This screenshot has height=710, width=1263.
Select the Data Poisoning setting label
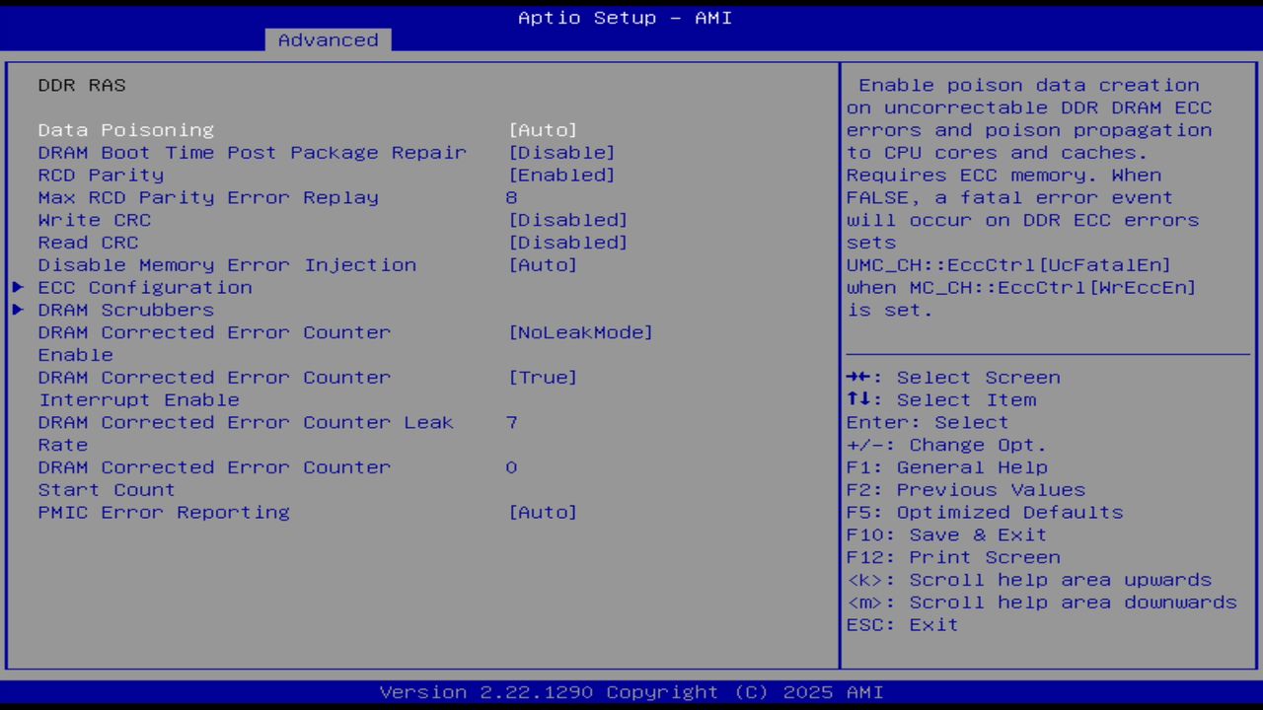click(126, 130)
